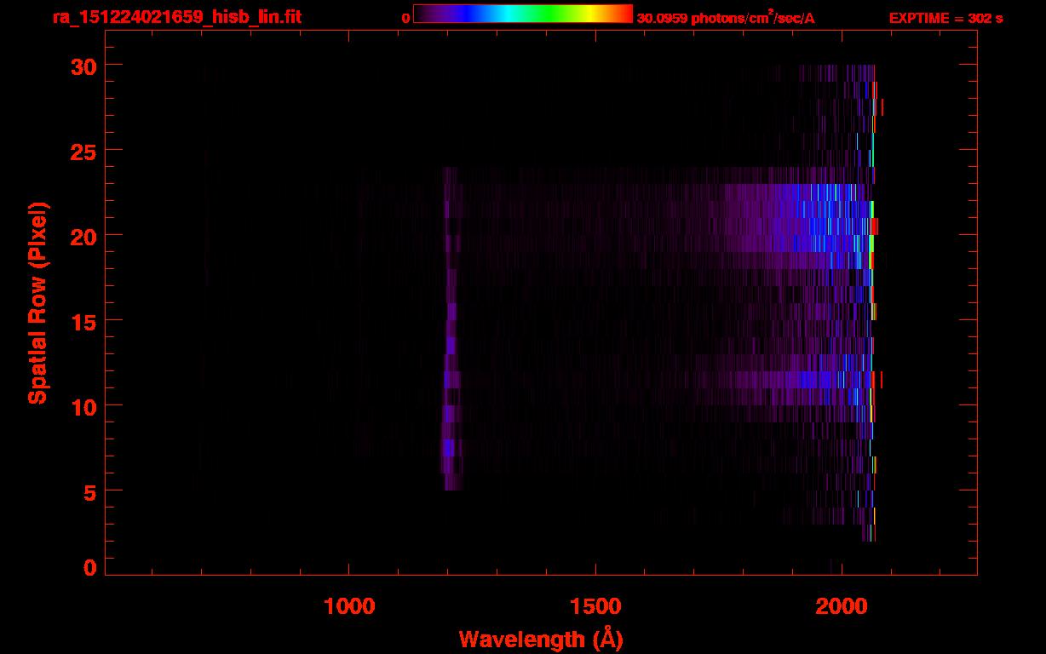
Task: Click the colorbar minimum label 0
Action: click(x=406, y=18)
